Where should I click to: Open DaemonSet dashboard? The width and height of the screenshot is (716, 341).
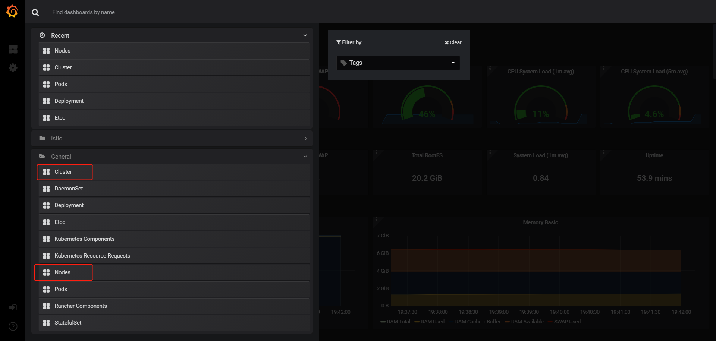[x=174, y=189]
